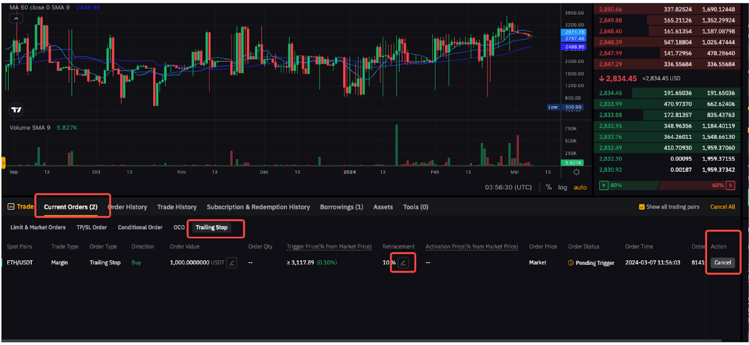Toggle auto scale on chart
The image size is (749, 345).
tap(580, 187)
